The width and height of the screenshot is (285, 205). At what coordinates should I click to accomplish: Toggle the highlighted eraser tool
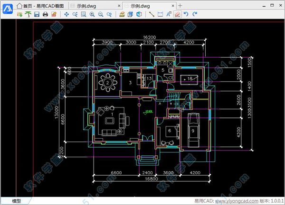coord(177,15)
